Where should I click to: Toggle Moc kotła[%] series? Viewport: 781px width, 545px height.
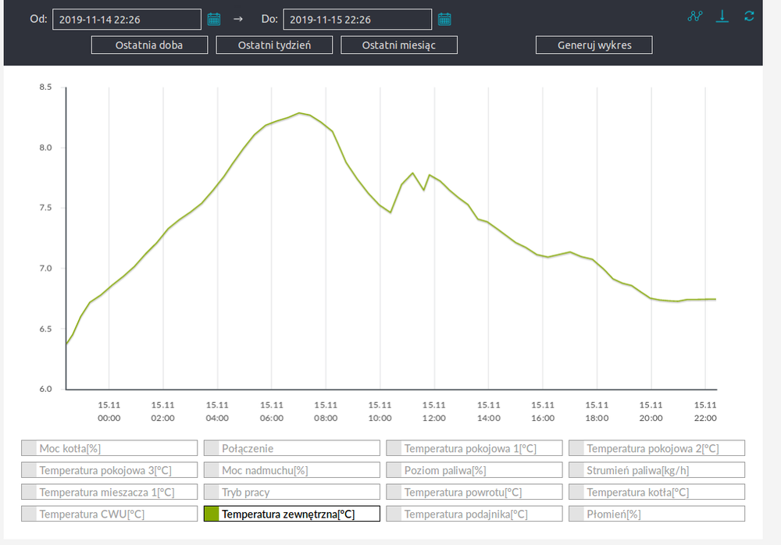(x=109, y=448)
